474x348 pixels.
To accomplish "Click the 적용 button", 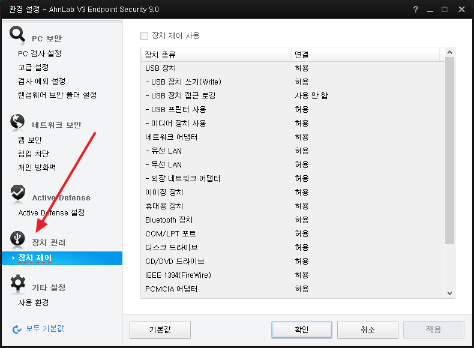I will 433,329.
